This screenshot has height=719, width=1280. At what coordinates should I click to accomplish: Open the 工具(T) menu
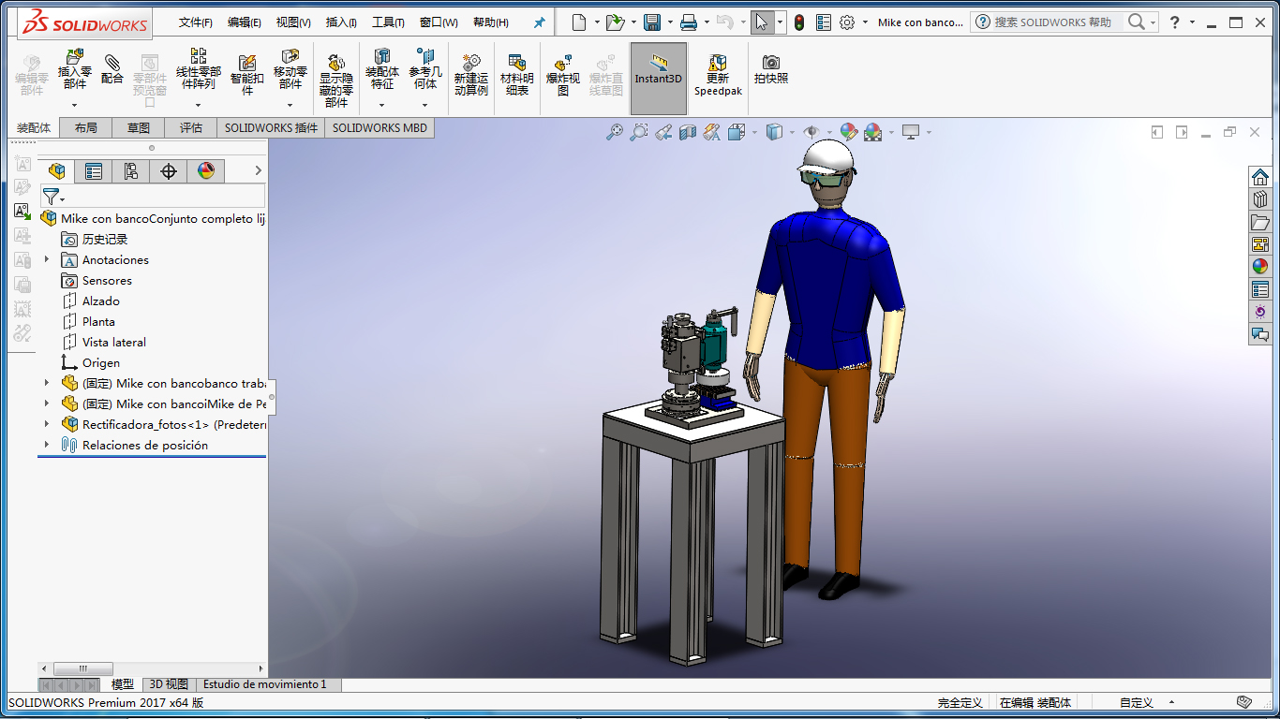pos(388,22)
